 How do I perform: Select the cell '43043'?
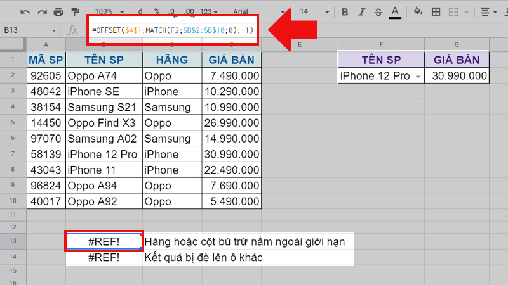pyautogui.click(x=46, y=170)
